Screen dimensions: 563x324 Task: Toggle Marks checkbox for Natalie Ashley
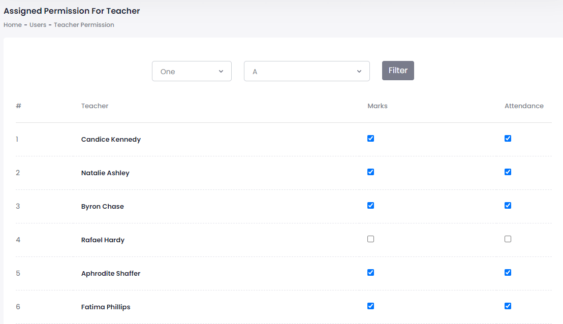(370, 172)
